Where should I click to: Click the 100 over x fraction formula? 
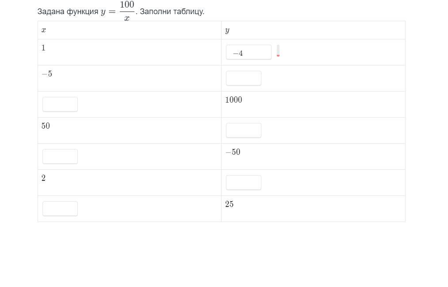127,11
